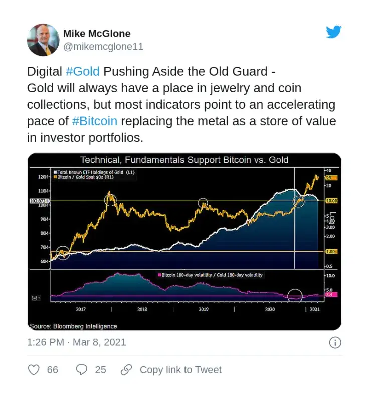Click the pink volatility legend square
The image size is (369, 400).
coord(159,275)
